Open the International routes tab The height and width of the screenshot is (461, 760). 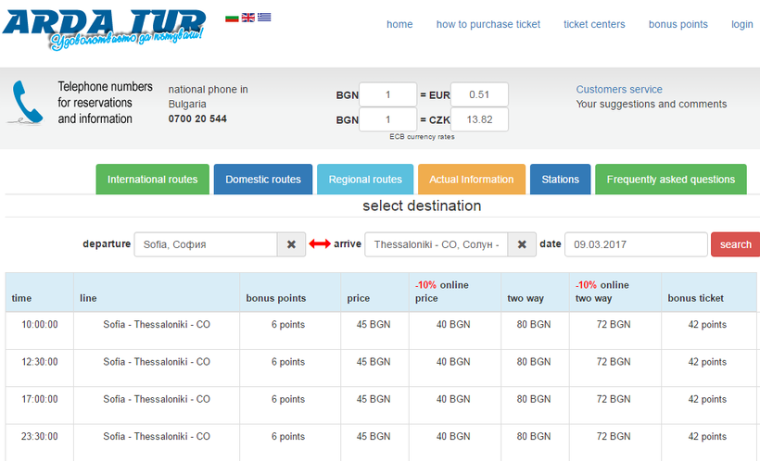click(x=152, y=180)
